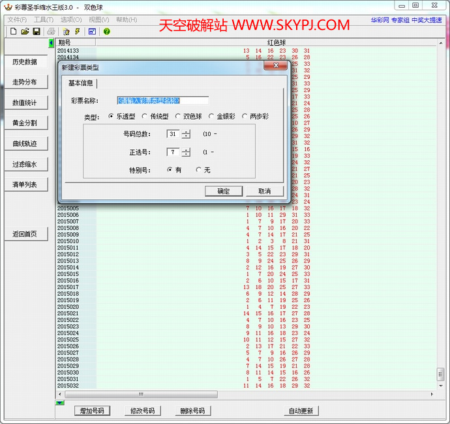Switch to the 基本信息 tab
This screenshot has height=424, width=450.
[81, 83]
